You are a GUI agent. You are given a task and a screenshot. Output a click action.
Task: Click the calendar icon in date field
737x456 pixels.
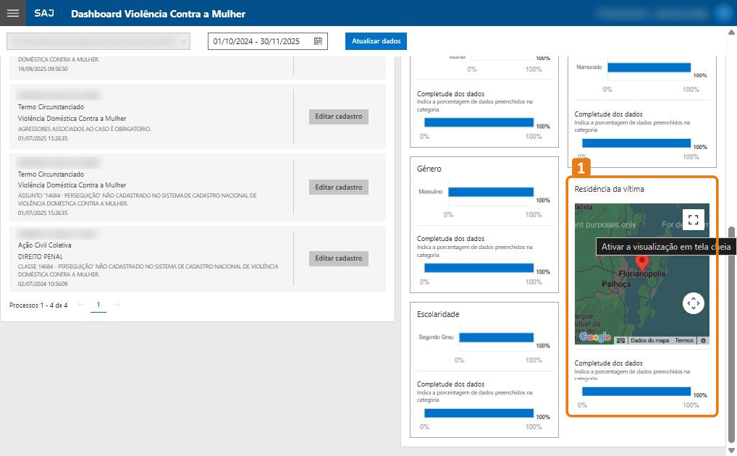tap(318, 41)
